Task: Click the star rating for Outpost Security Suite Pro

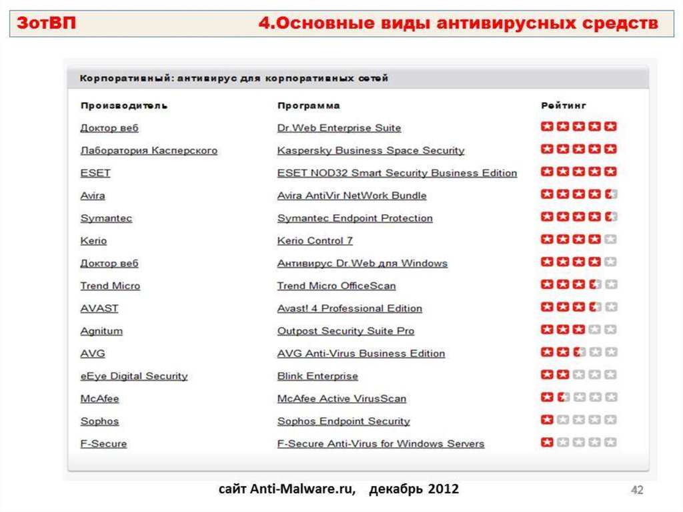Action: click(x=579, y=330)
